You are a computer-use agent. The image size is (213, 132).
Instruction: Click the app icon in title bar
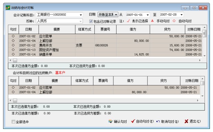click(8, 8)
